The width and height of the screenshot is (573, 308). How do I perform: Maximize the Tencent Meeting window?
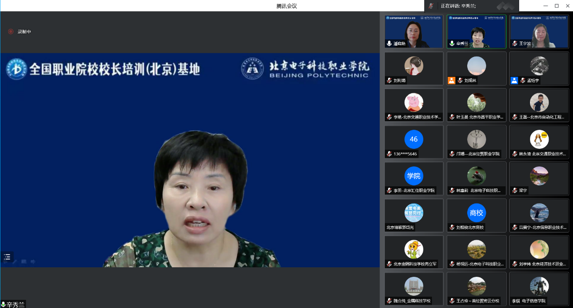pyautogui.click(x=556, y=6)
